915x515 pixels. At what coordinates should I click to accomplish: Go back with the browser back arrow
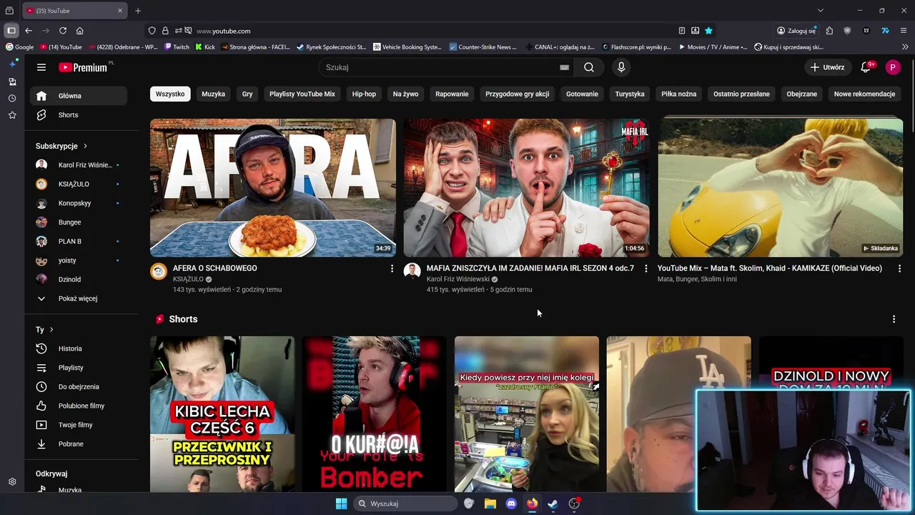29,31
